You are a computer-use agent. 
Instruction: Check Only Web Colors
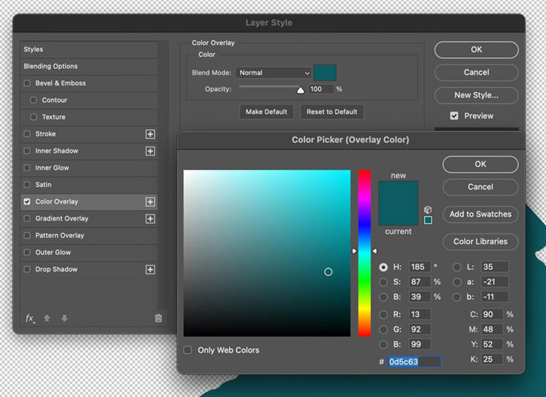coord(188,350)
